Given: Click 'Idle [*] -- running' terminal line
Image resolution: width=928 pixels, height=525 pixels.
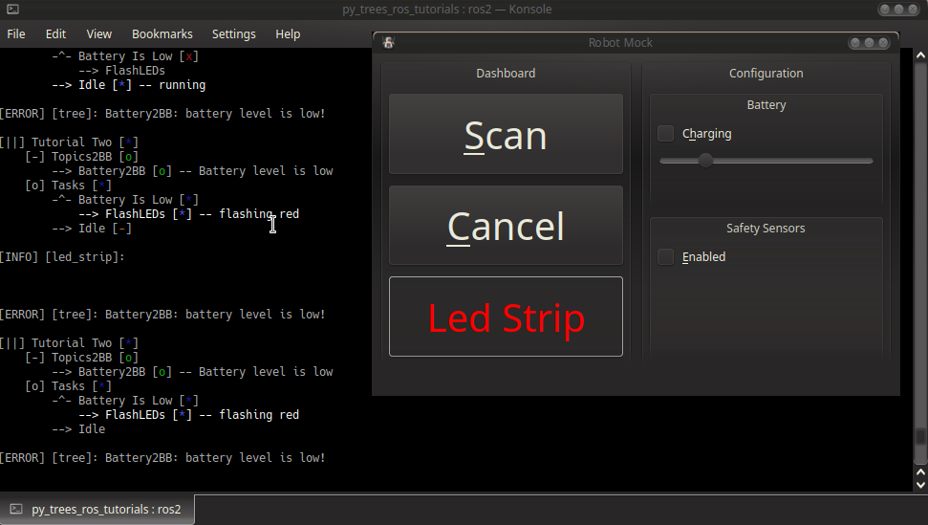Looking at the screenshot, I should pos(128,85).
